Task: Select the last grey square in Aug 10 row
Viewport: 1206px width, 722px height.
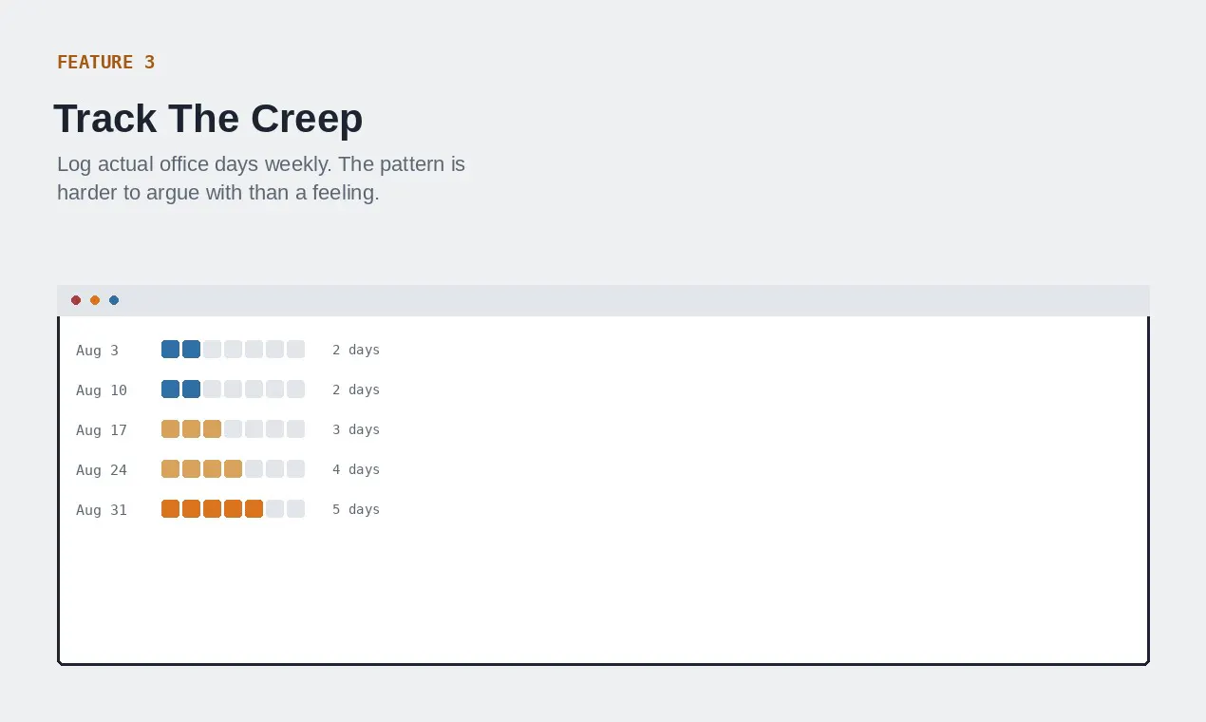Action: (296, 389)
